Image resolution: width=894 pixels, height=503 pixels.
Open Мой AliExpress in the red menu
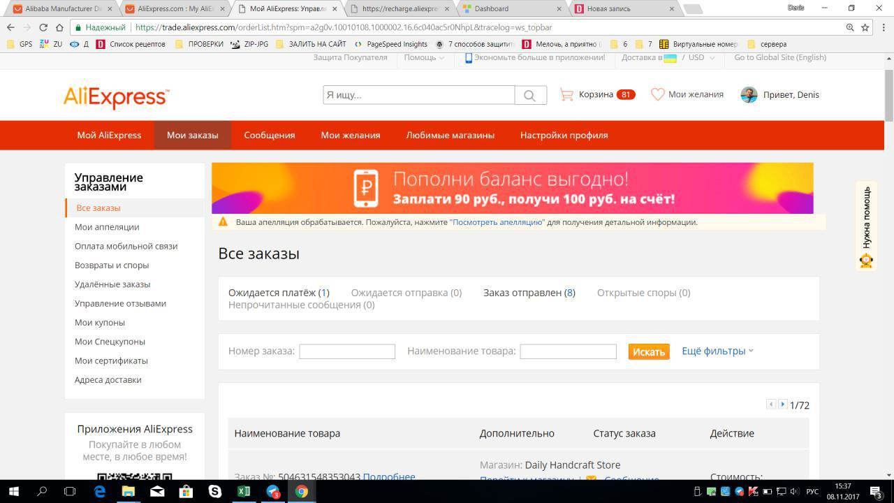(x=109, y=135)
